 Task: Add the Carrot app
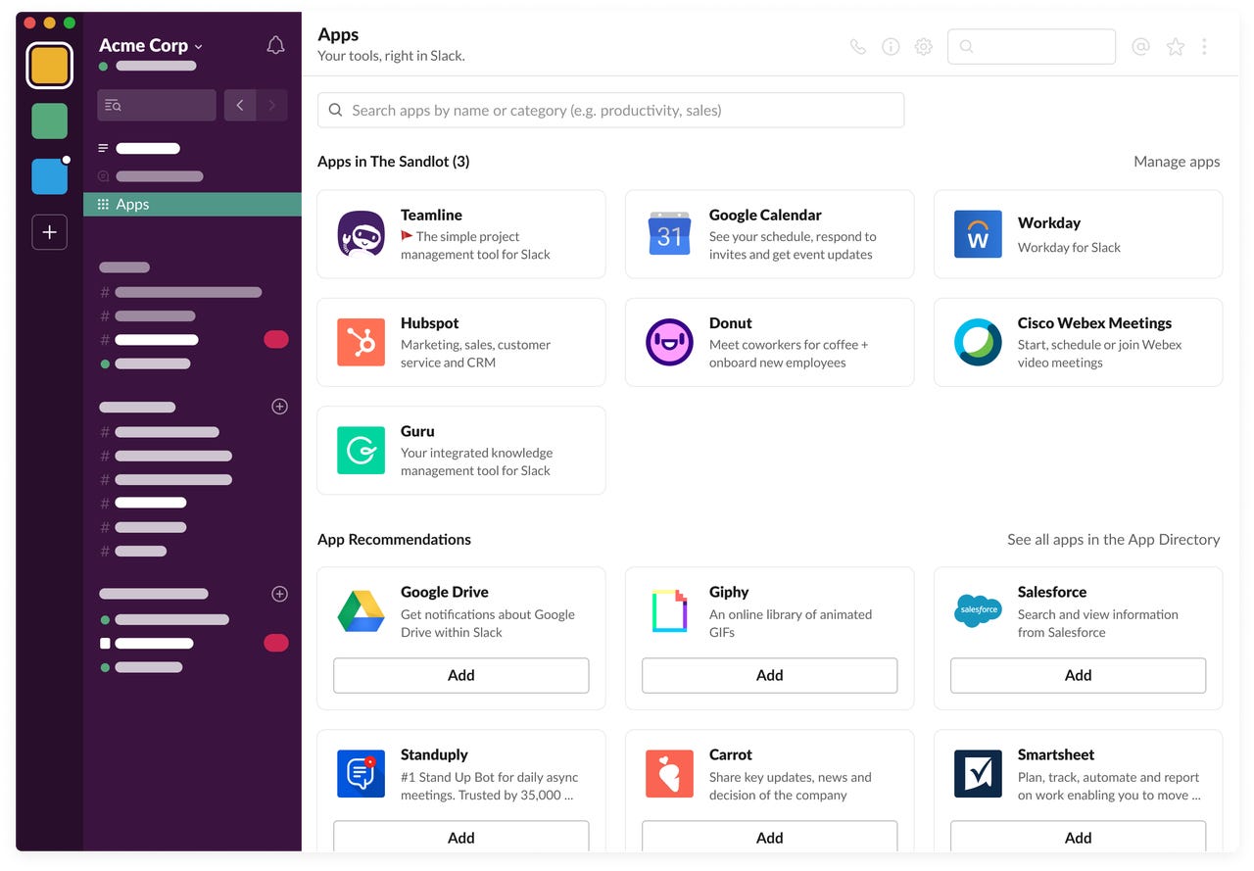click(770, 837)
